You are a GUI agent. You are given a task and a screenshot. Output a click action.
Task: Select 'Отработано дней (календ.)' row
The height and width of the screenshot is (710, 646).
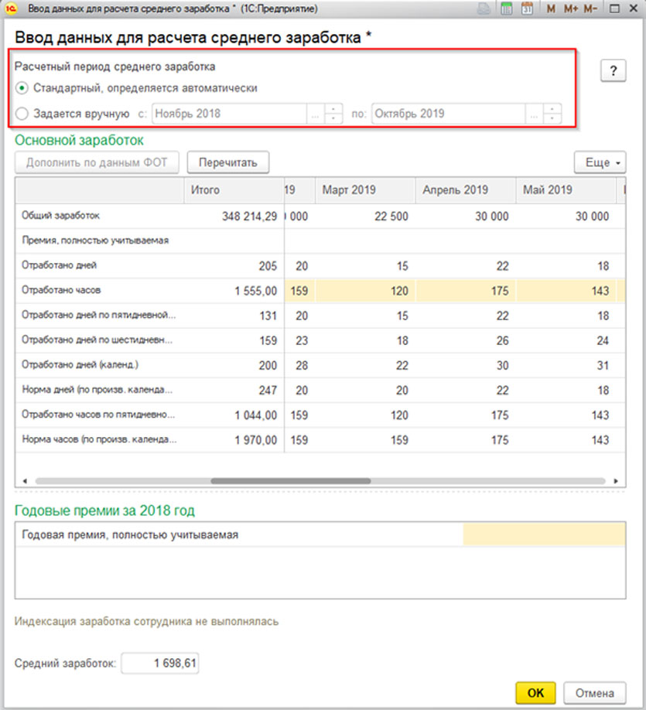[x=80, y=365]
